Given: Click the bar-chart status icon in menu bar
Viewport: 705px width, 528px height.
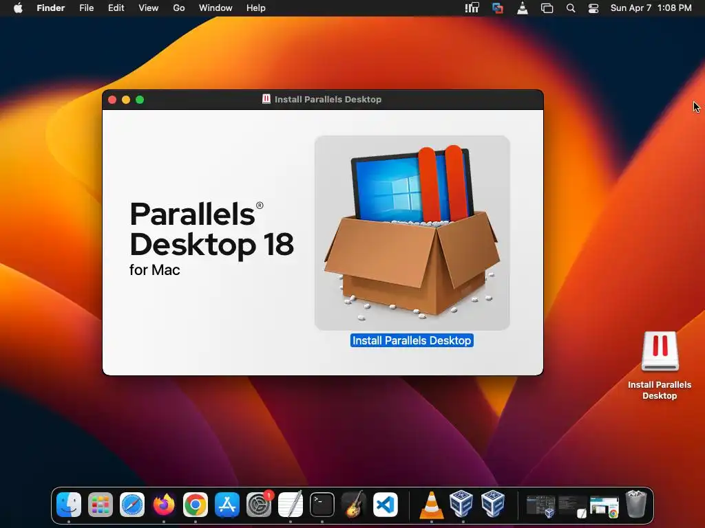Looking at the screenshot, I should [472, 8].
